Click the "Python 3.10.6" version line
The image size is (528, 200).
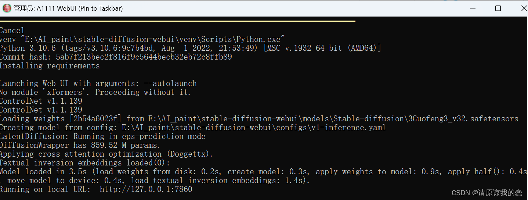191,48
